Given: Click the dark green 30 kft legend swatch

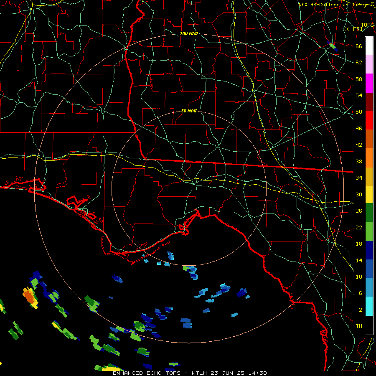Looking at the screenshot, I should click(x=369, y=213).
